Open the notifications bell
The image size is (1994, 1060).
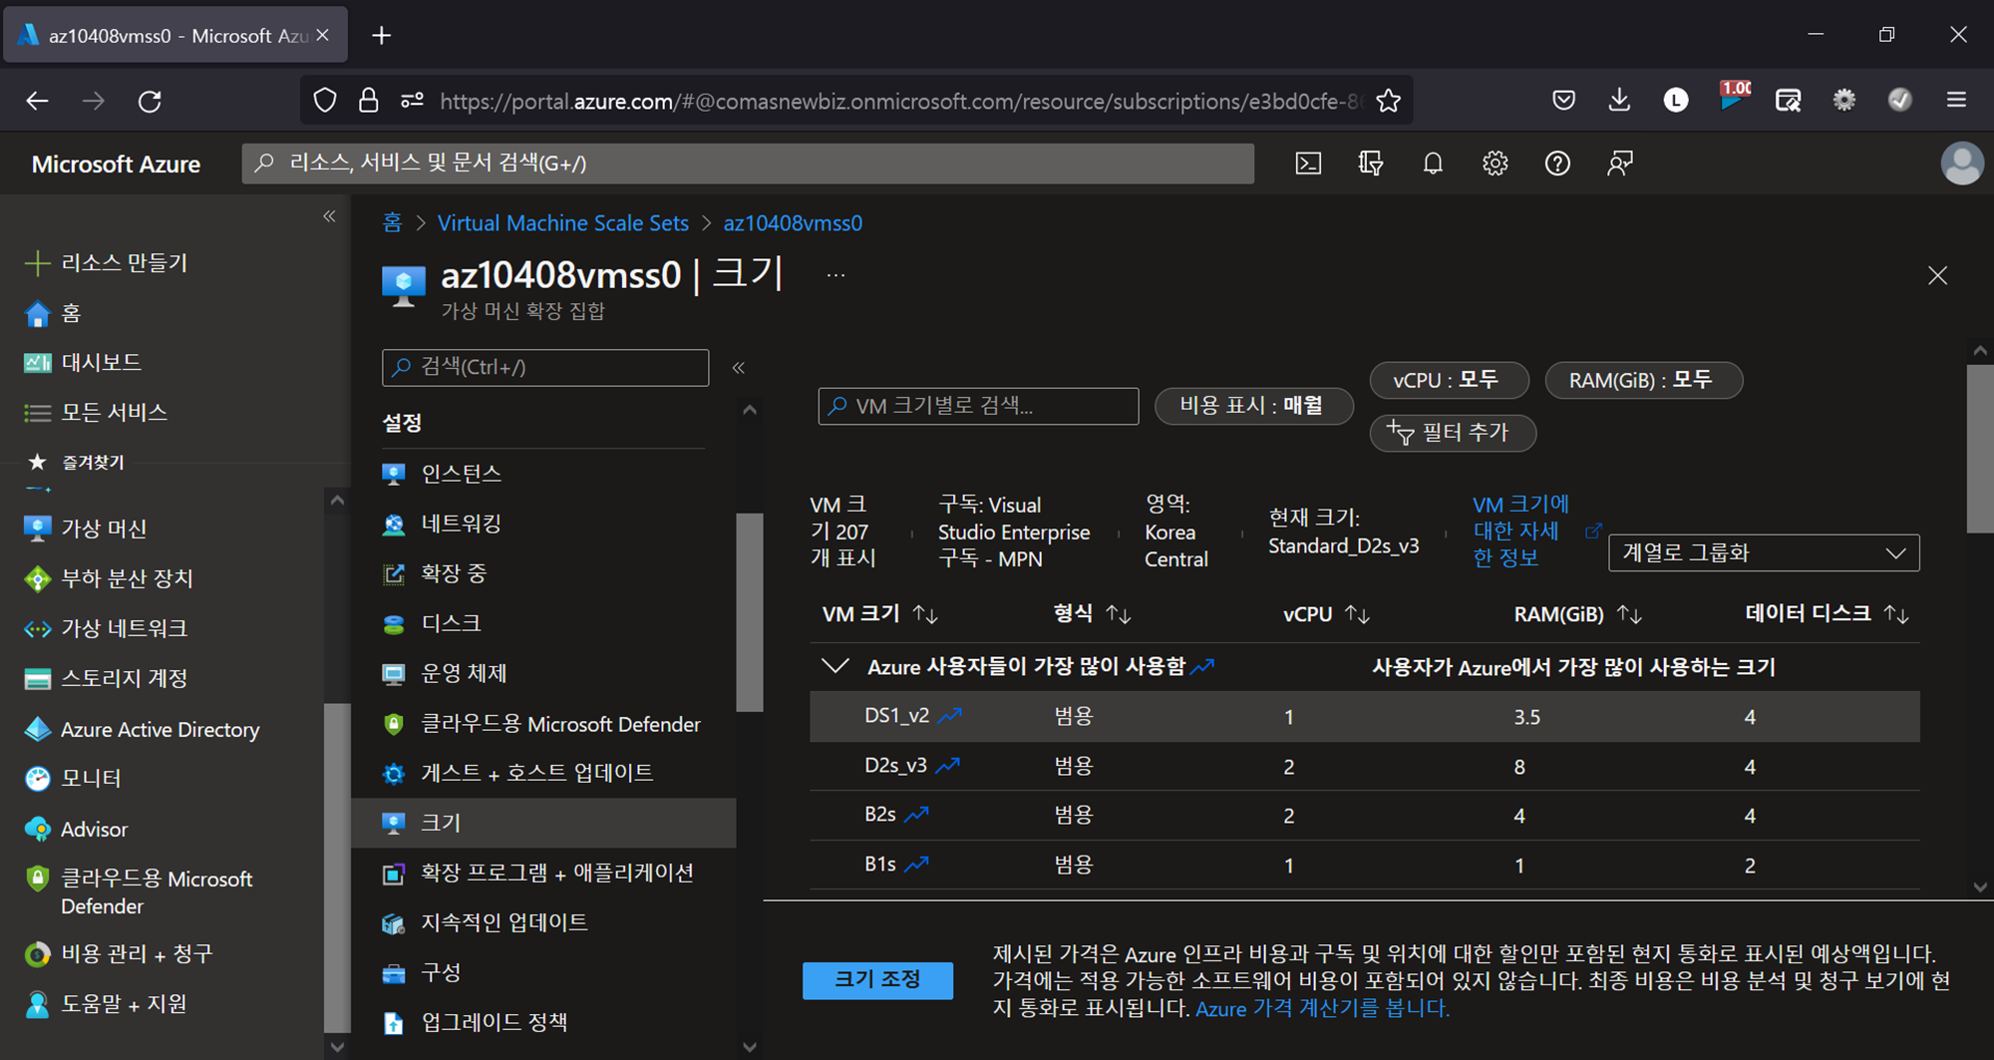pos(1433,164)
